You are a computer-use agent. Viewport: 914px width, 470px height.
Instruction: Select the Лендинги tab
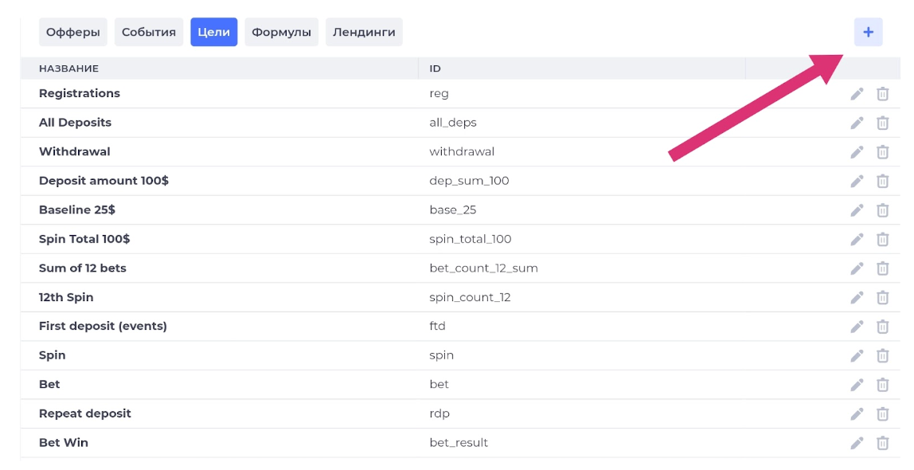point(364,32)
